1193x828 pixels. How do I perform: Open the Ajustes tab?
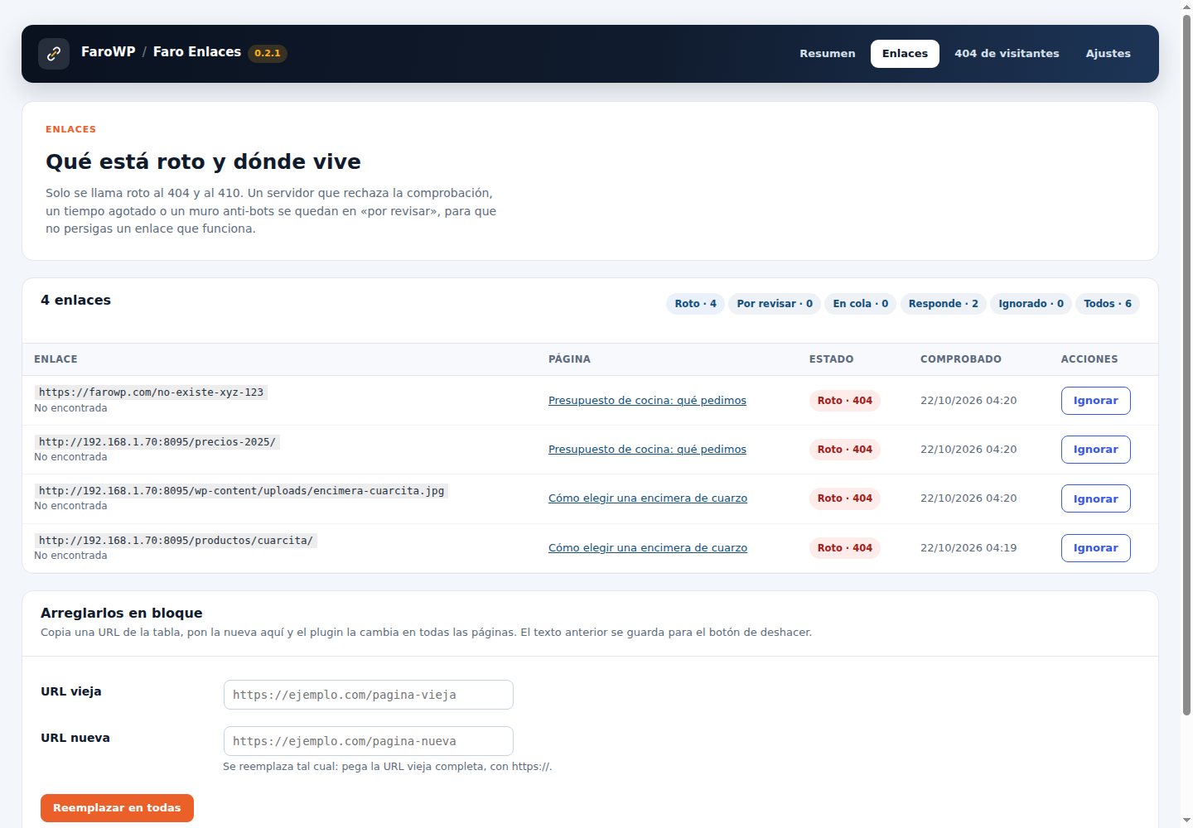pyautogui.click(x=1108, y=54)
